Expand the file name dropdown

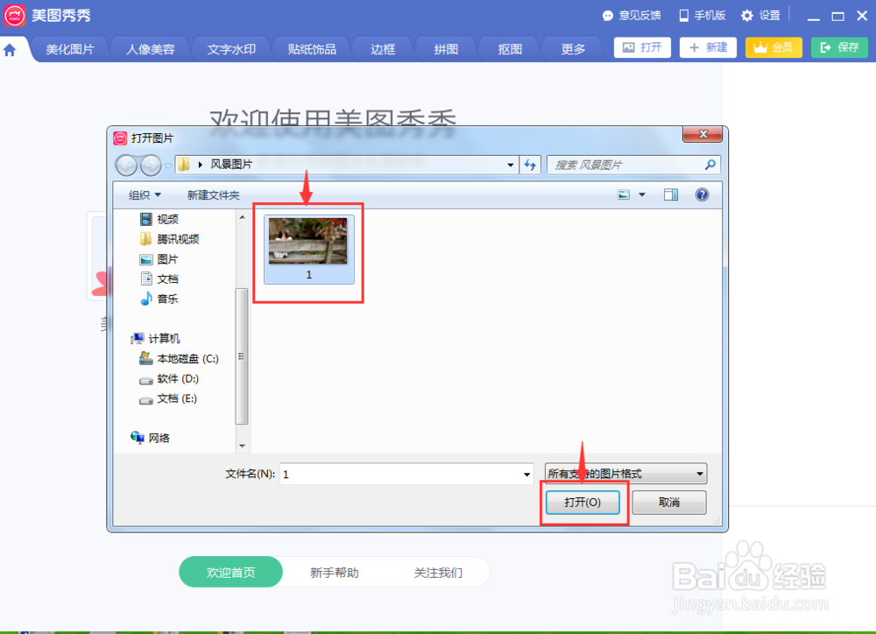pyautogui.click(x=526, y=474)
